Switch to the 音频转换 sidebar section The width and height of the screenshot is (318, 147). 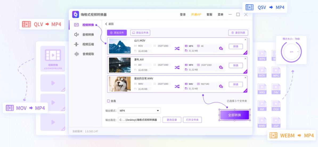[85, 34]
